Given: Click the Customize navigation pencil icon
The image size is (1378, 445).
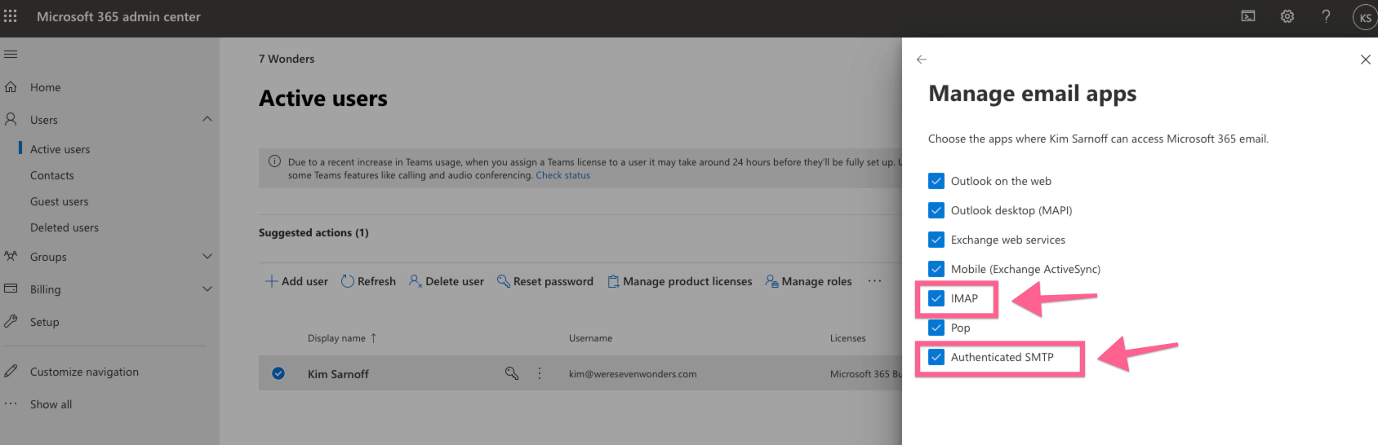Looking at the screenshot, I should pos(11,371).
